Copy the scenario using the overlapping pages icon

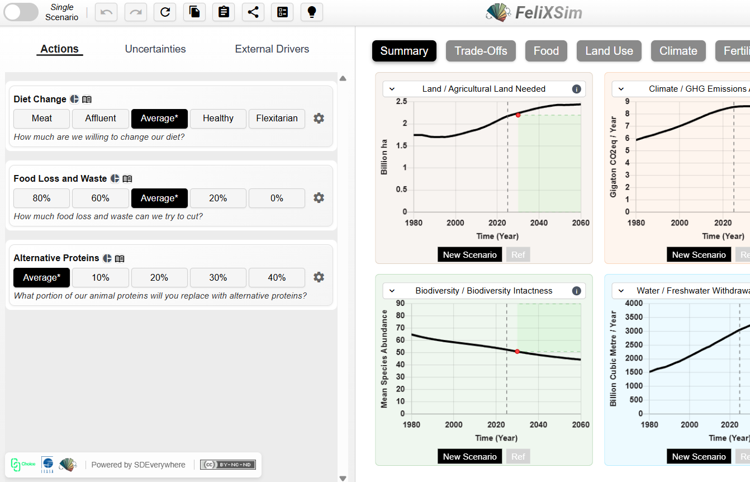click(x=194, y=12)
